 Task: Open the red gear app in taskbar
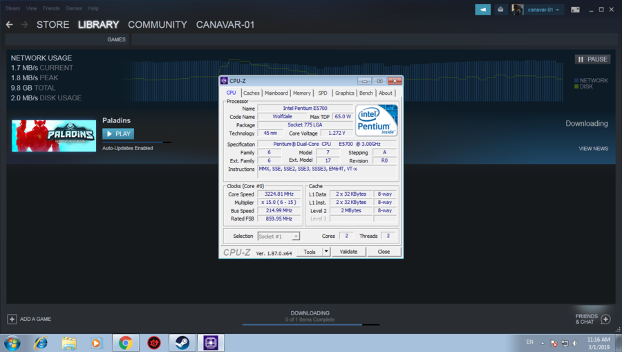coord(154,343)
